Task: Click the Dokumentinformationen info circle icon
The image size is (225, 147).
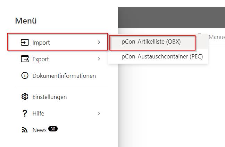Action: click(x=25, y=75)
